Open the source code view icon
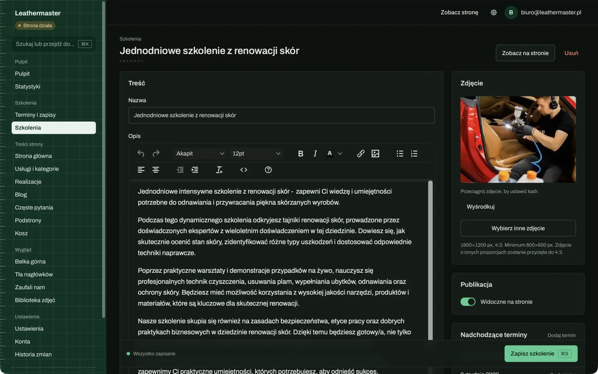 [x=244, y=170]
